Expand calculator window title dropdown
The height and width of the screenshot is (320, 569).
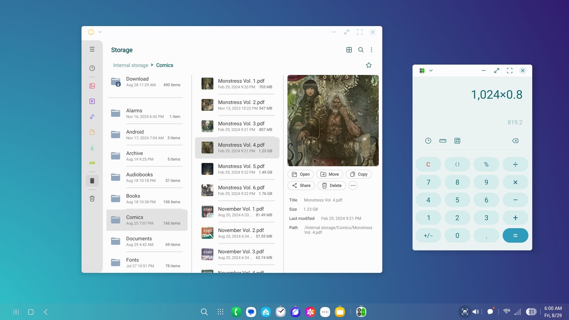click(x=431, y=71)
